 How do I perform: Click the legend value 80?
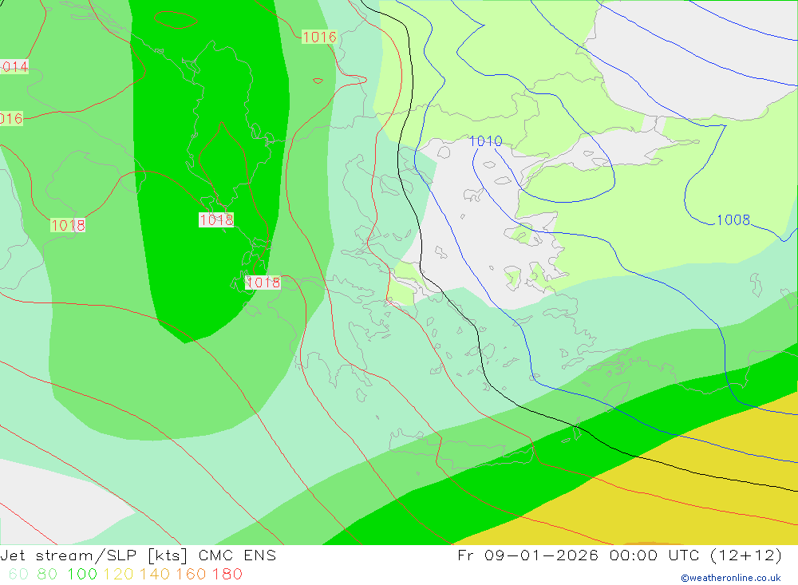point(47,575)
